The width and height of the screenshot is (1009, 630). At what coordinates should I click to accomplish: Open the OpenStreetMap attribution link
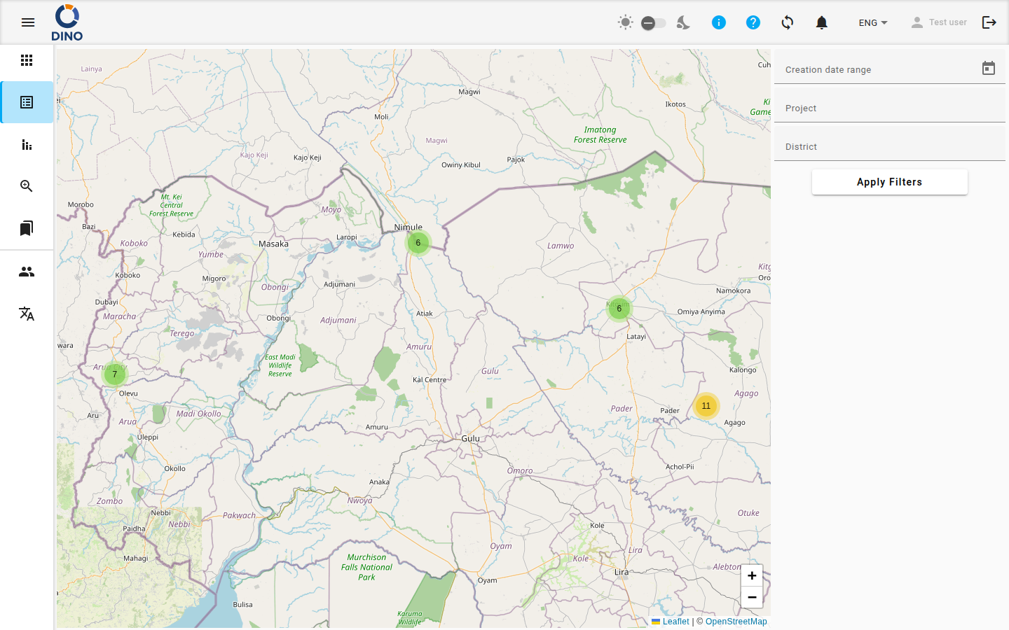point(736,622)
